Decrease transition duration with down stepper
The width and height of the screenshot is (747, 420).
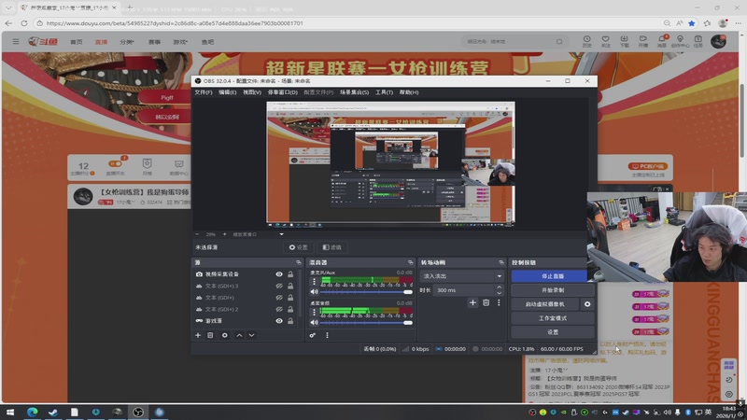(x=499, y=293)
